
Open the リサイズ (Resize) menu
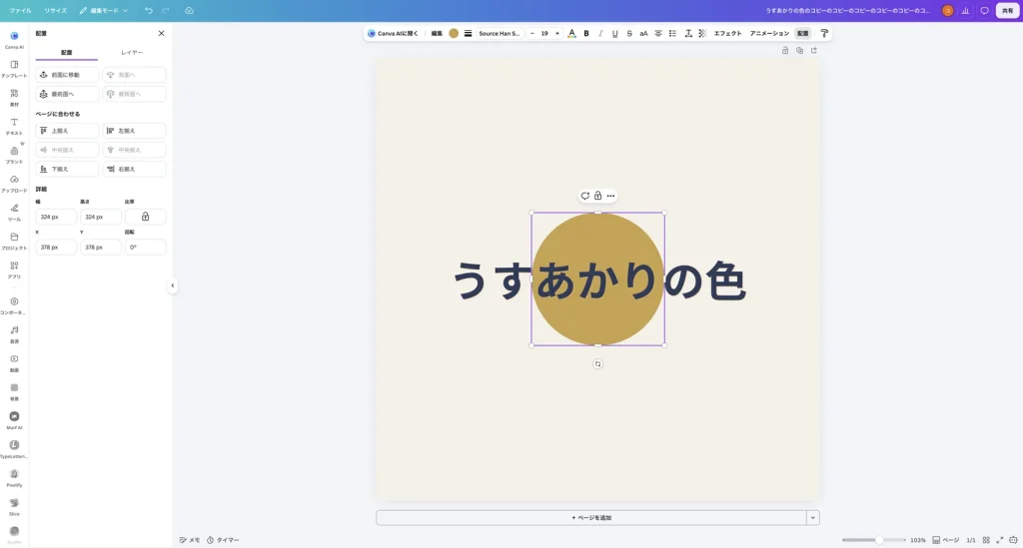(x=56, y=10)
